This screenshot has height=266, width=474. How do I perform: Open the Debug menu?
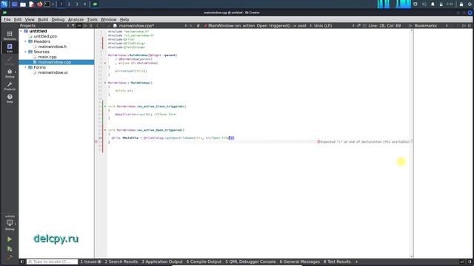pyautogui.click(x=58, y=19)
